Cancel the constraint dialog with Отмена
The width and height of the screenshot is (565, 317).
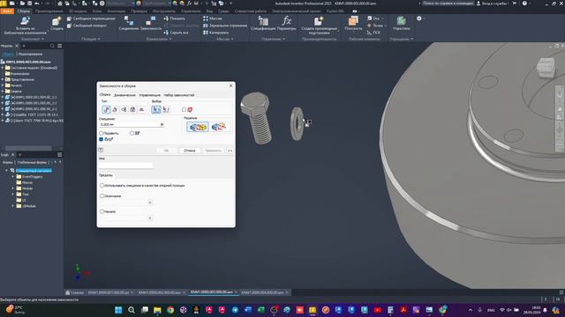tap(190, 151)
